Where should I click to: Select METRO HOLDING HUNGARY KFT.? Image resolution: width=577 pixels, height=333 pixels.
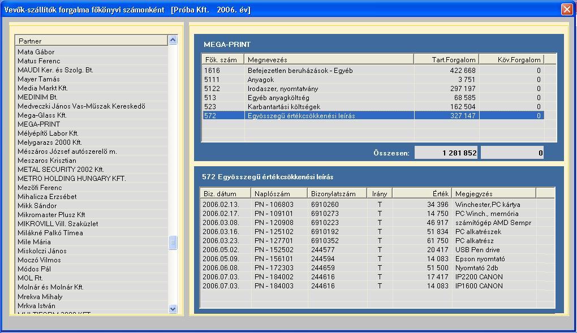91,179
